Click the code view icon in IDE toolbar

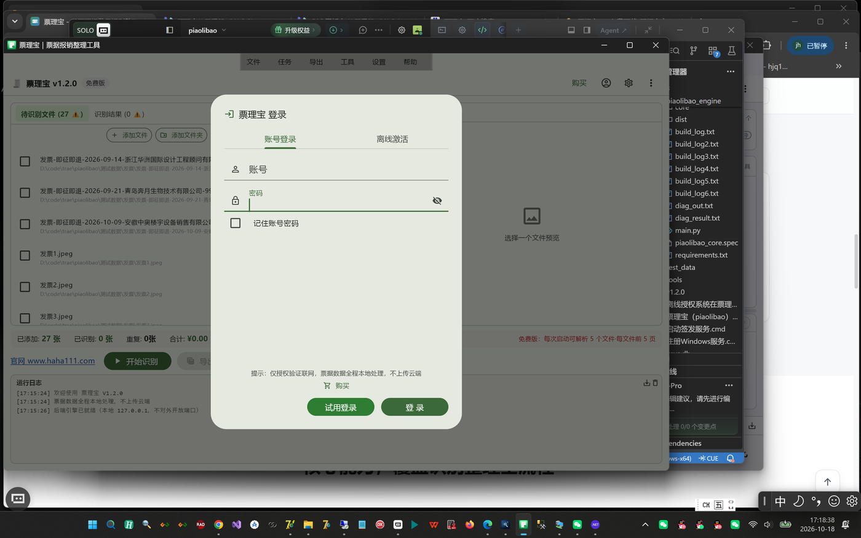482,30
